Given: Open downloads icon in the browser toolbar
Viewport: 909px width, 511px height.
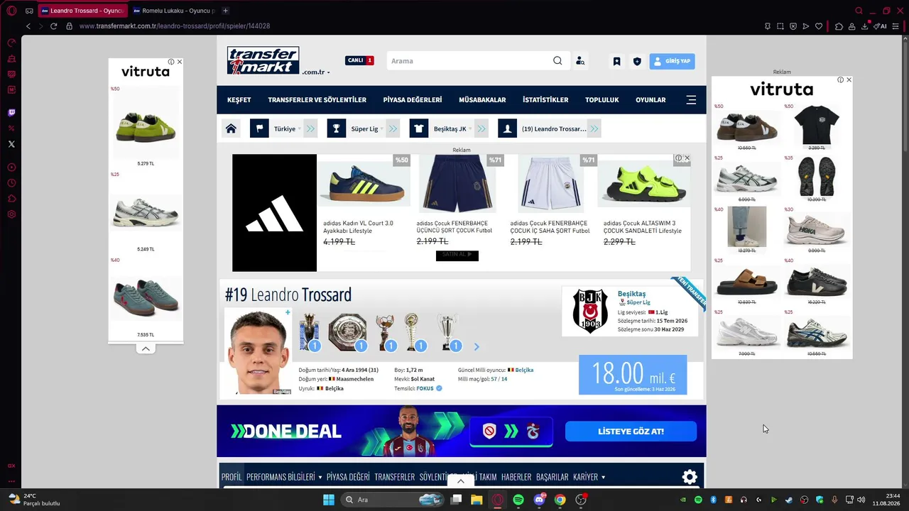Looking at the screenshot, I should [865, 26].
